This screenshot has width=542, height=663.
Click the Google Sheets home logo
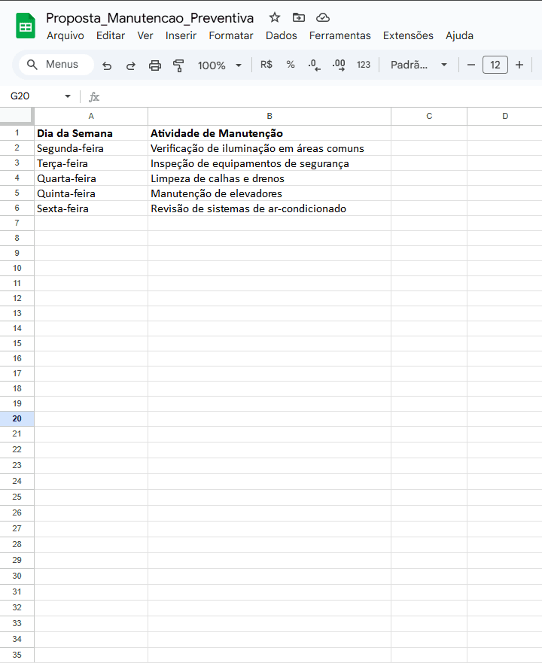(x=26, y=26)
